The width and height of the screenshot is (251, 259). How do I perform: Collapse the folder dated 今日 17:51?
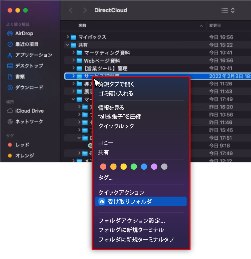pos(79,138)
